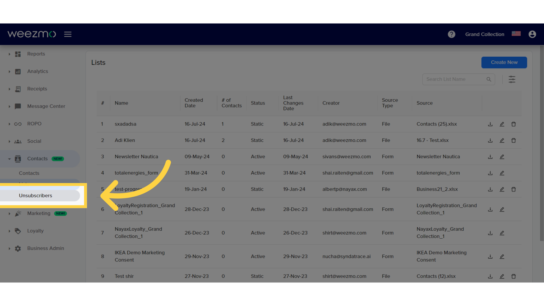Edit the Test shir list

(502, 276)
